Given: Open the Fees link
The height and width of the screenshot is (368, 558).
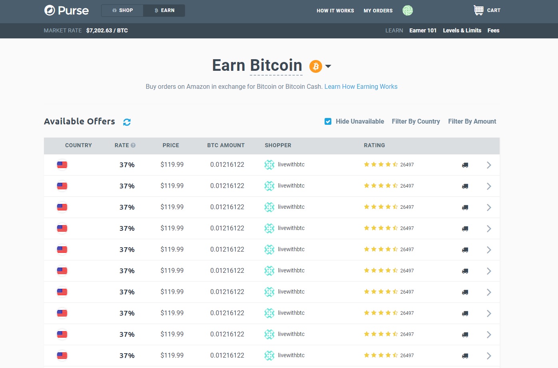Looking at the screenshot, I should pyautogui.click(x=493, y=30).
